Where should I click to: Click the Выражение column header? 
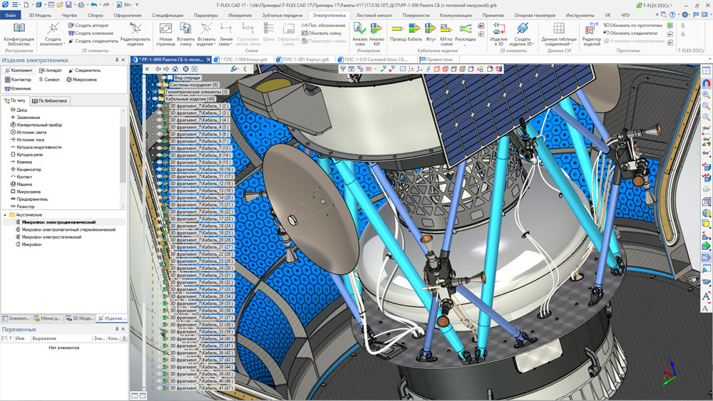(44, 338)
